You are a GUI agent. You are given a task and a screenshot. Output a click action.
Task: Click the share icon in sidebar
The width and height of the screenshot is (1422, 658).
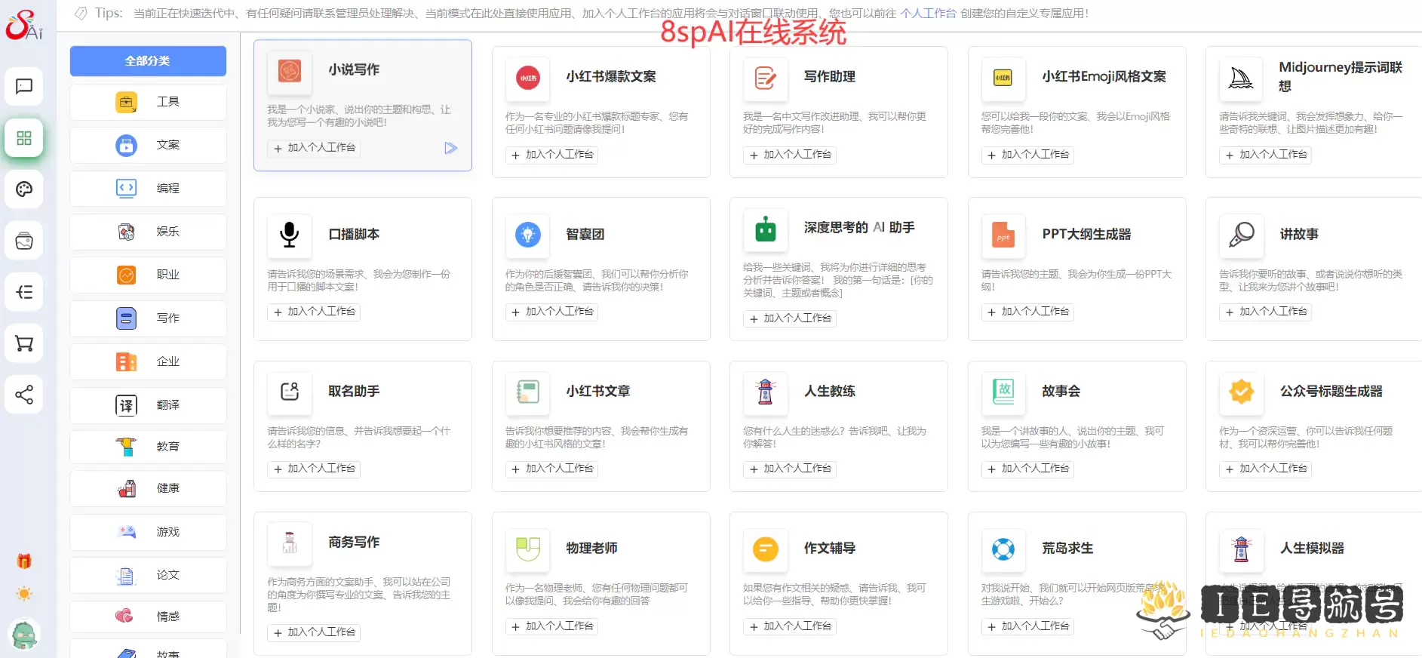coord(24,395)
